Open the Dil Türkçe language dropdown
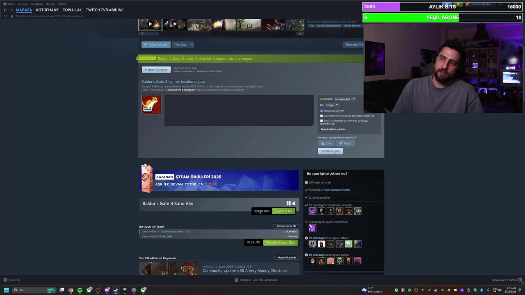525x295 pixels. tap(331, 105)
